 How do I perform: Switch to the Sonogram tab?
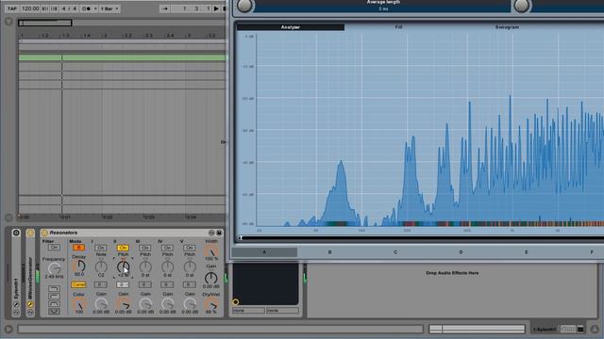[507, 27]
